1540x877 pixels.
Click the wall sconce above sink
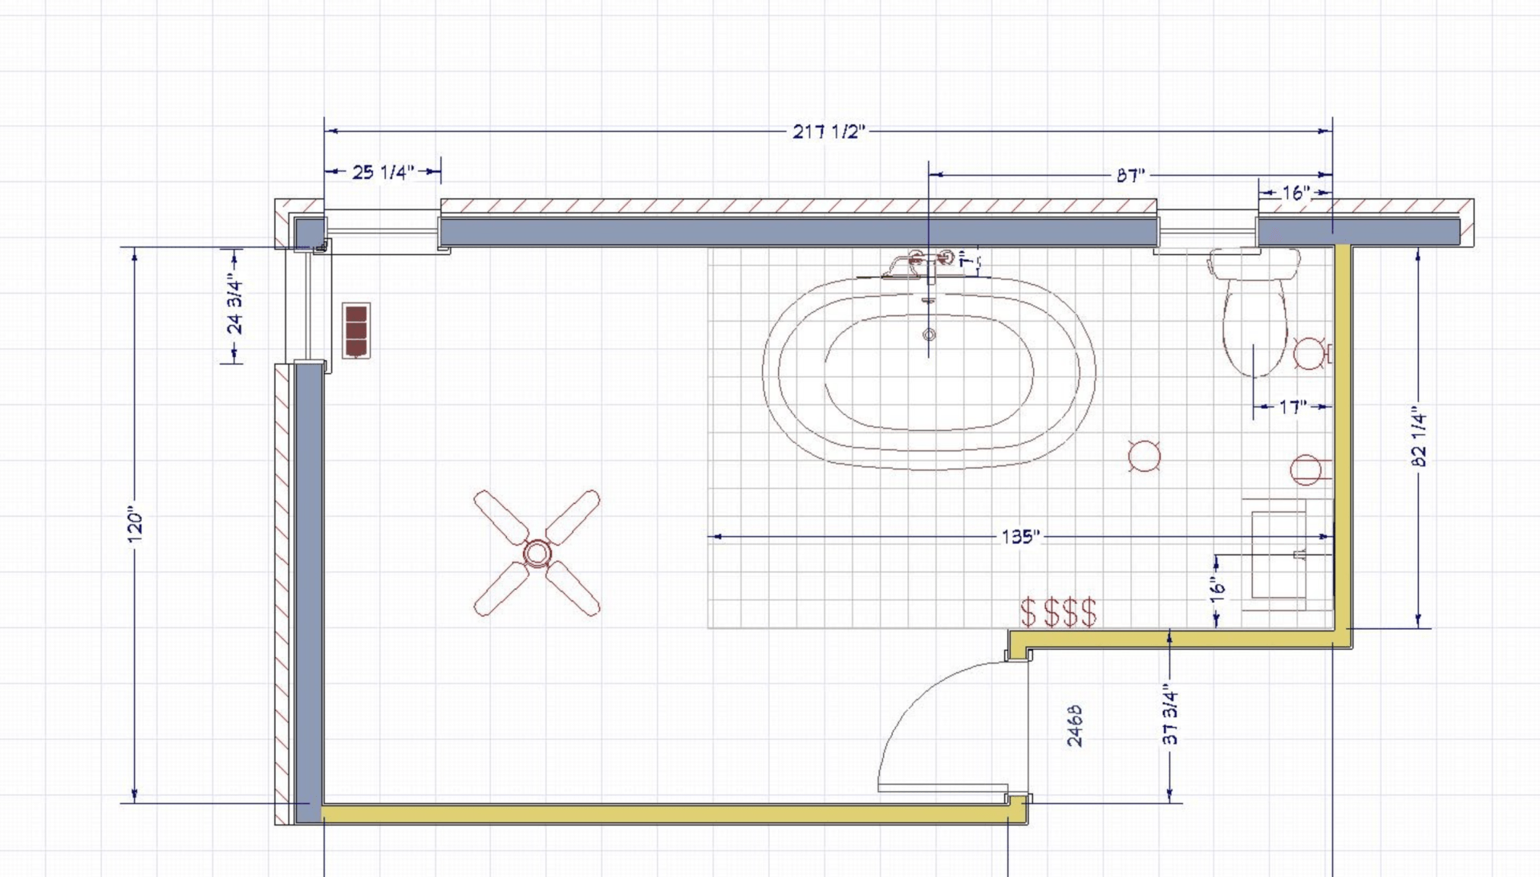(x=1307, y=469)
